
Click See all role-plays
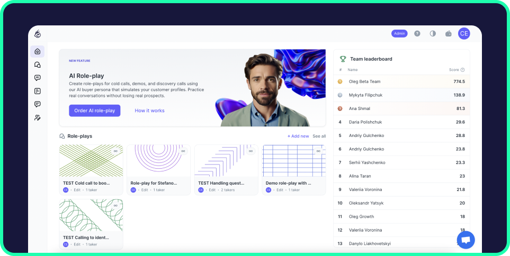[319, 136]
